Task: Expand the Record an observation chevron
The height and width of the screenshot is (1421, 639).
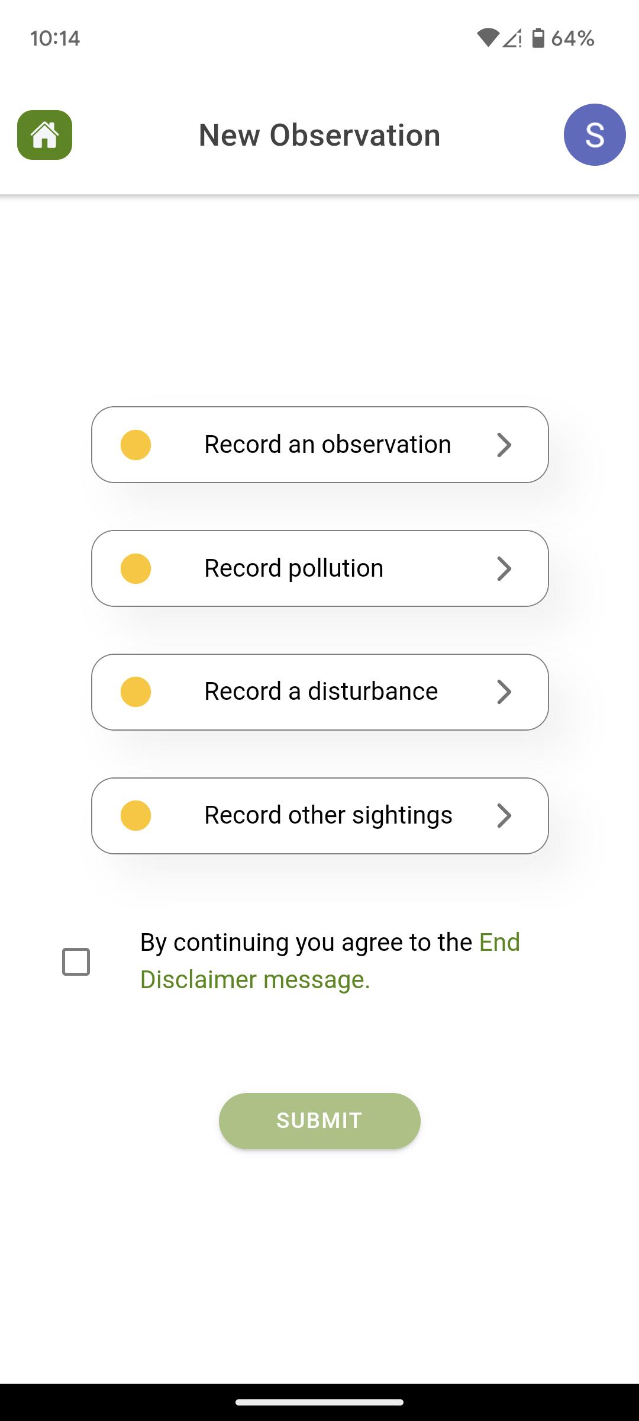Action: (x=504, y=445)
